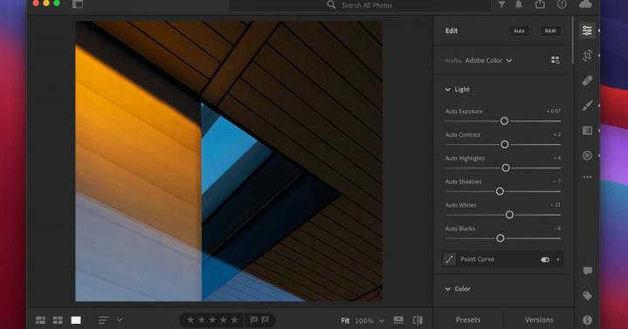The width and height of the screenshot is (628, 329).
Task: Click Fit zoom option
Action: 345,320
